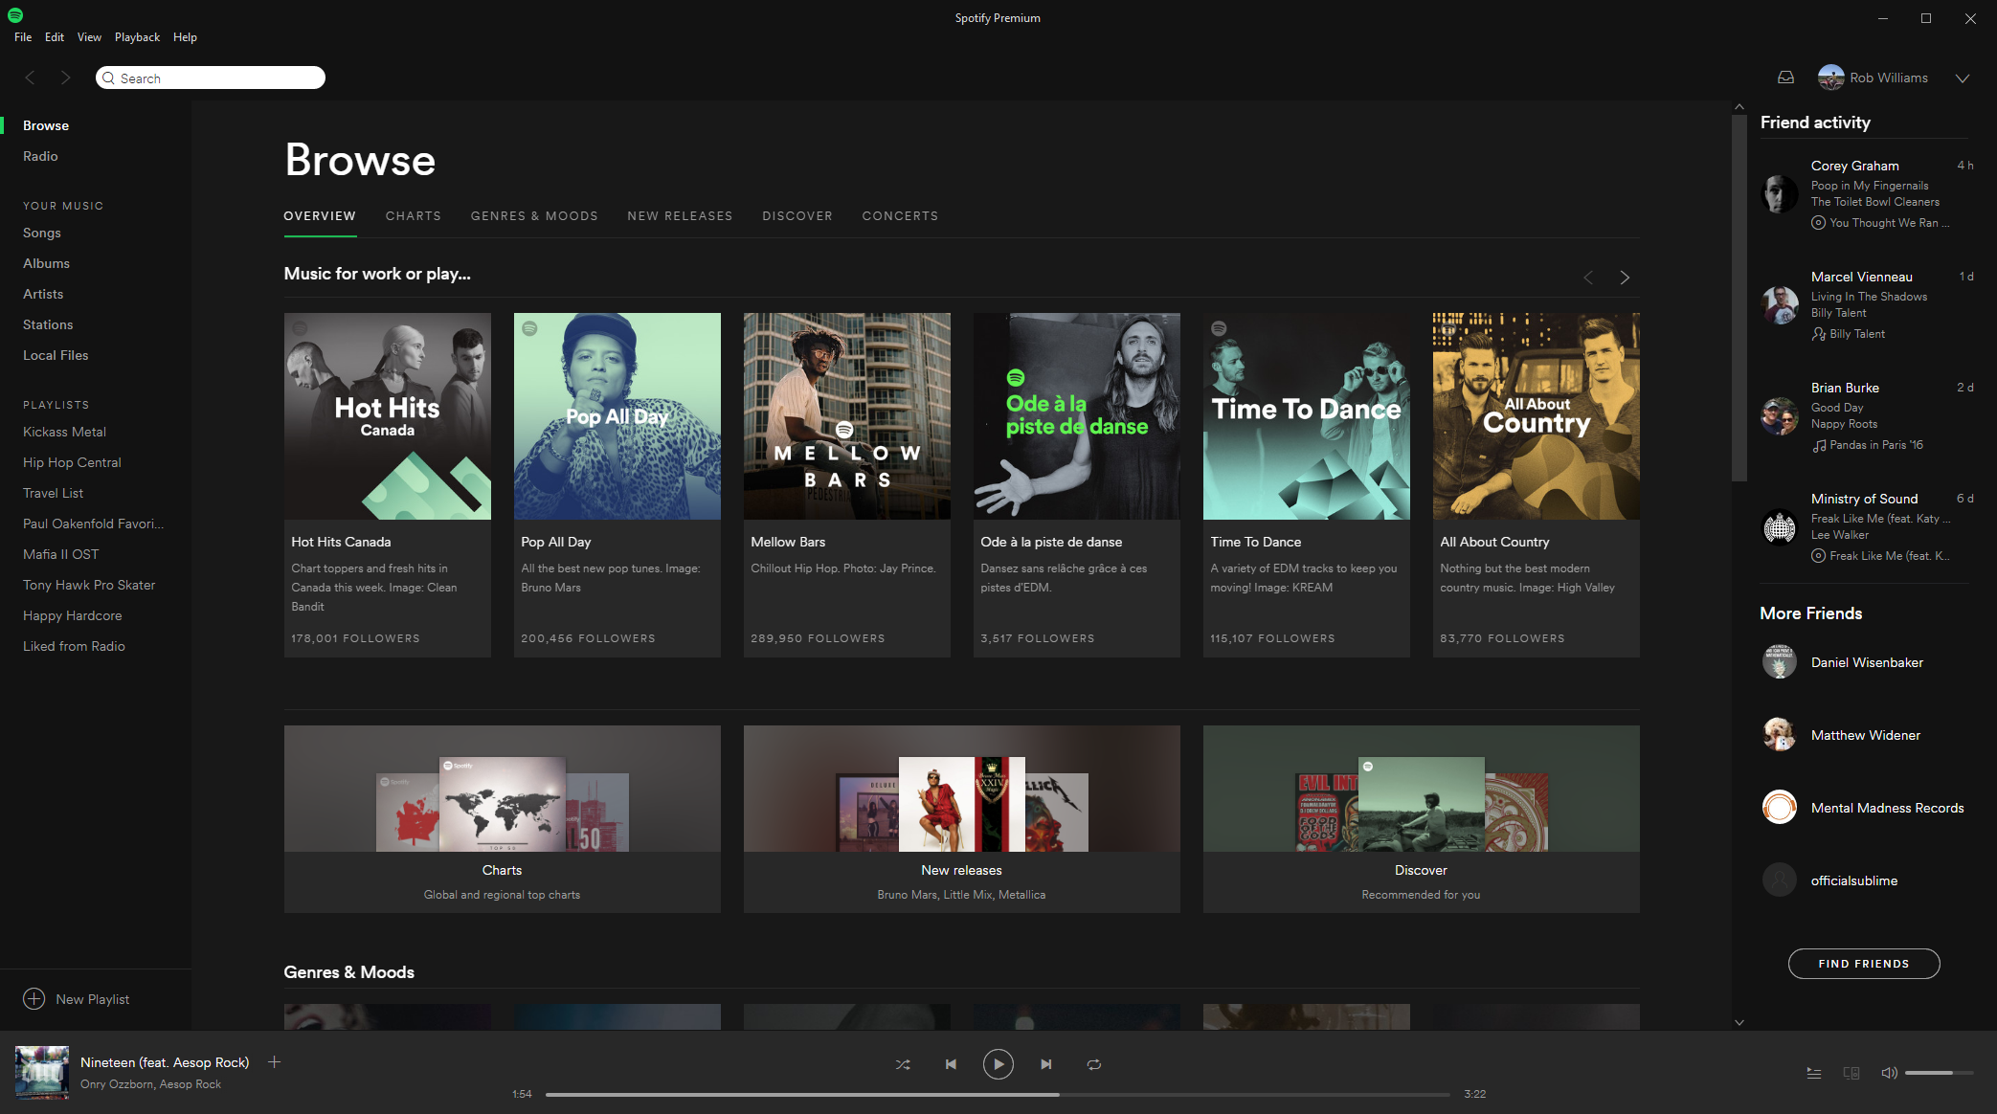This screenshot has width=1997, height=1114.
Task: Open Songs under Your Music
Action: (x=42, y=233)
